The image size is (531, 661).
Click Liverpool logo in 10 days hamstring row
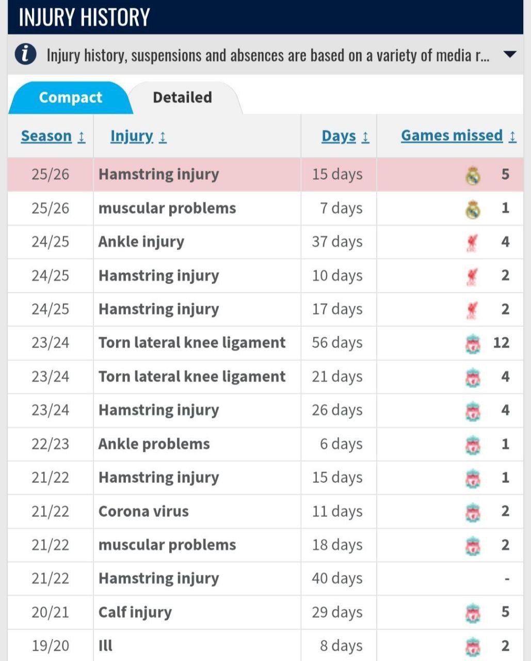coord(472,276)
